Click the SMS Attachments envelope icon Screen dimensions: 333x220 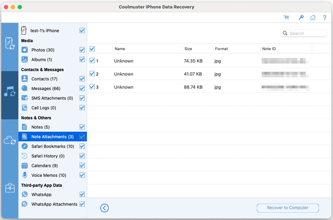click(24, 98)
